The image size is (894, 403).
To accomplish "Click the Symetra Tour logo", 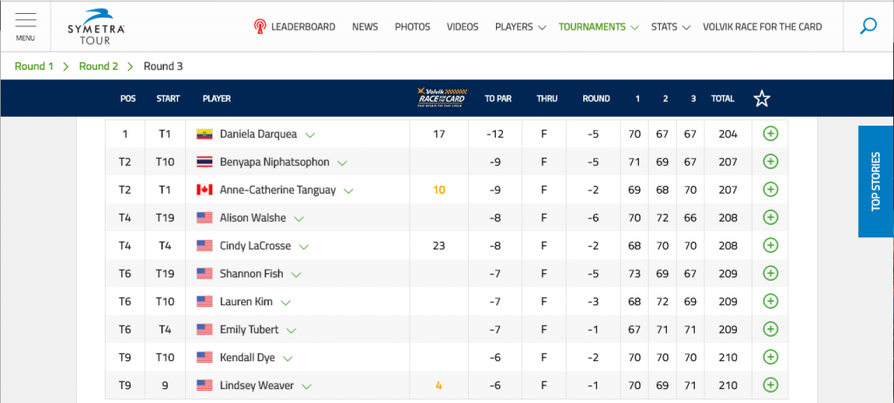I will click(96, 26).
